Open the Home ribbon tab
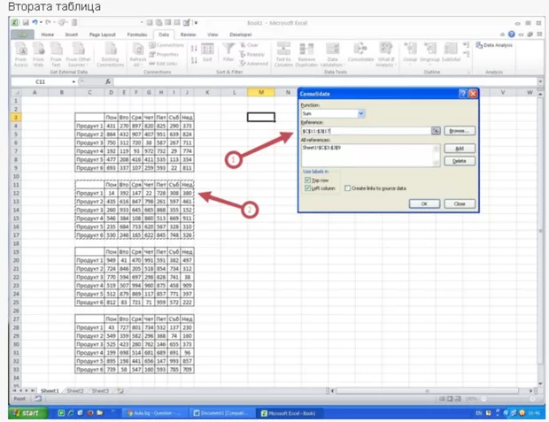This screenshot has width=549, height=422. [x=47, y=35]
